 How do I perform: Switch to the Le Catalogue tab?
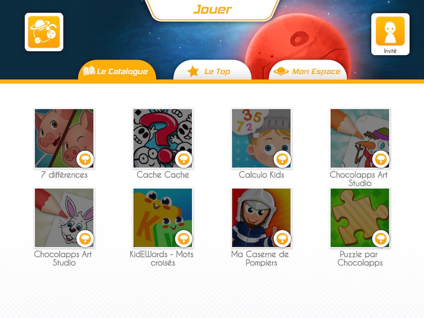pyautogui.click(x=117, y=71)
